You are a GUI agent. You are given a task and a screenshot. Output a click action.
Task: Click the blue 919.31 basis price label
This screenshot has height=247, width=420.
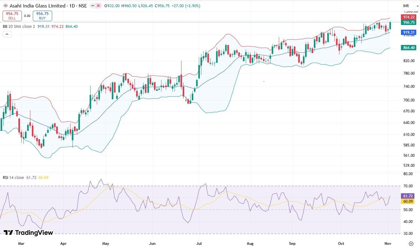pyautogui.click(x=409, y=32)
